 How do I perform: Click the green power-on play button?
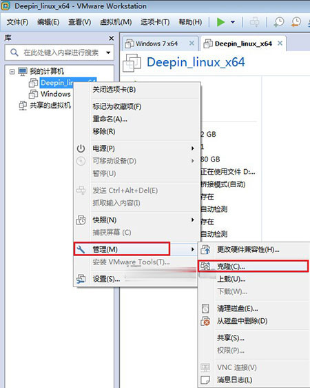[220, 22]
